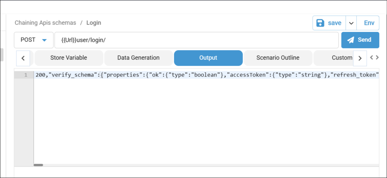Click the code view angle-brackets icon
Image resolution: width=387 pixels, height=178 pixels.
374,57
